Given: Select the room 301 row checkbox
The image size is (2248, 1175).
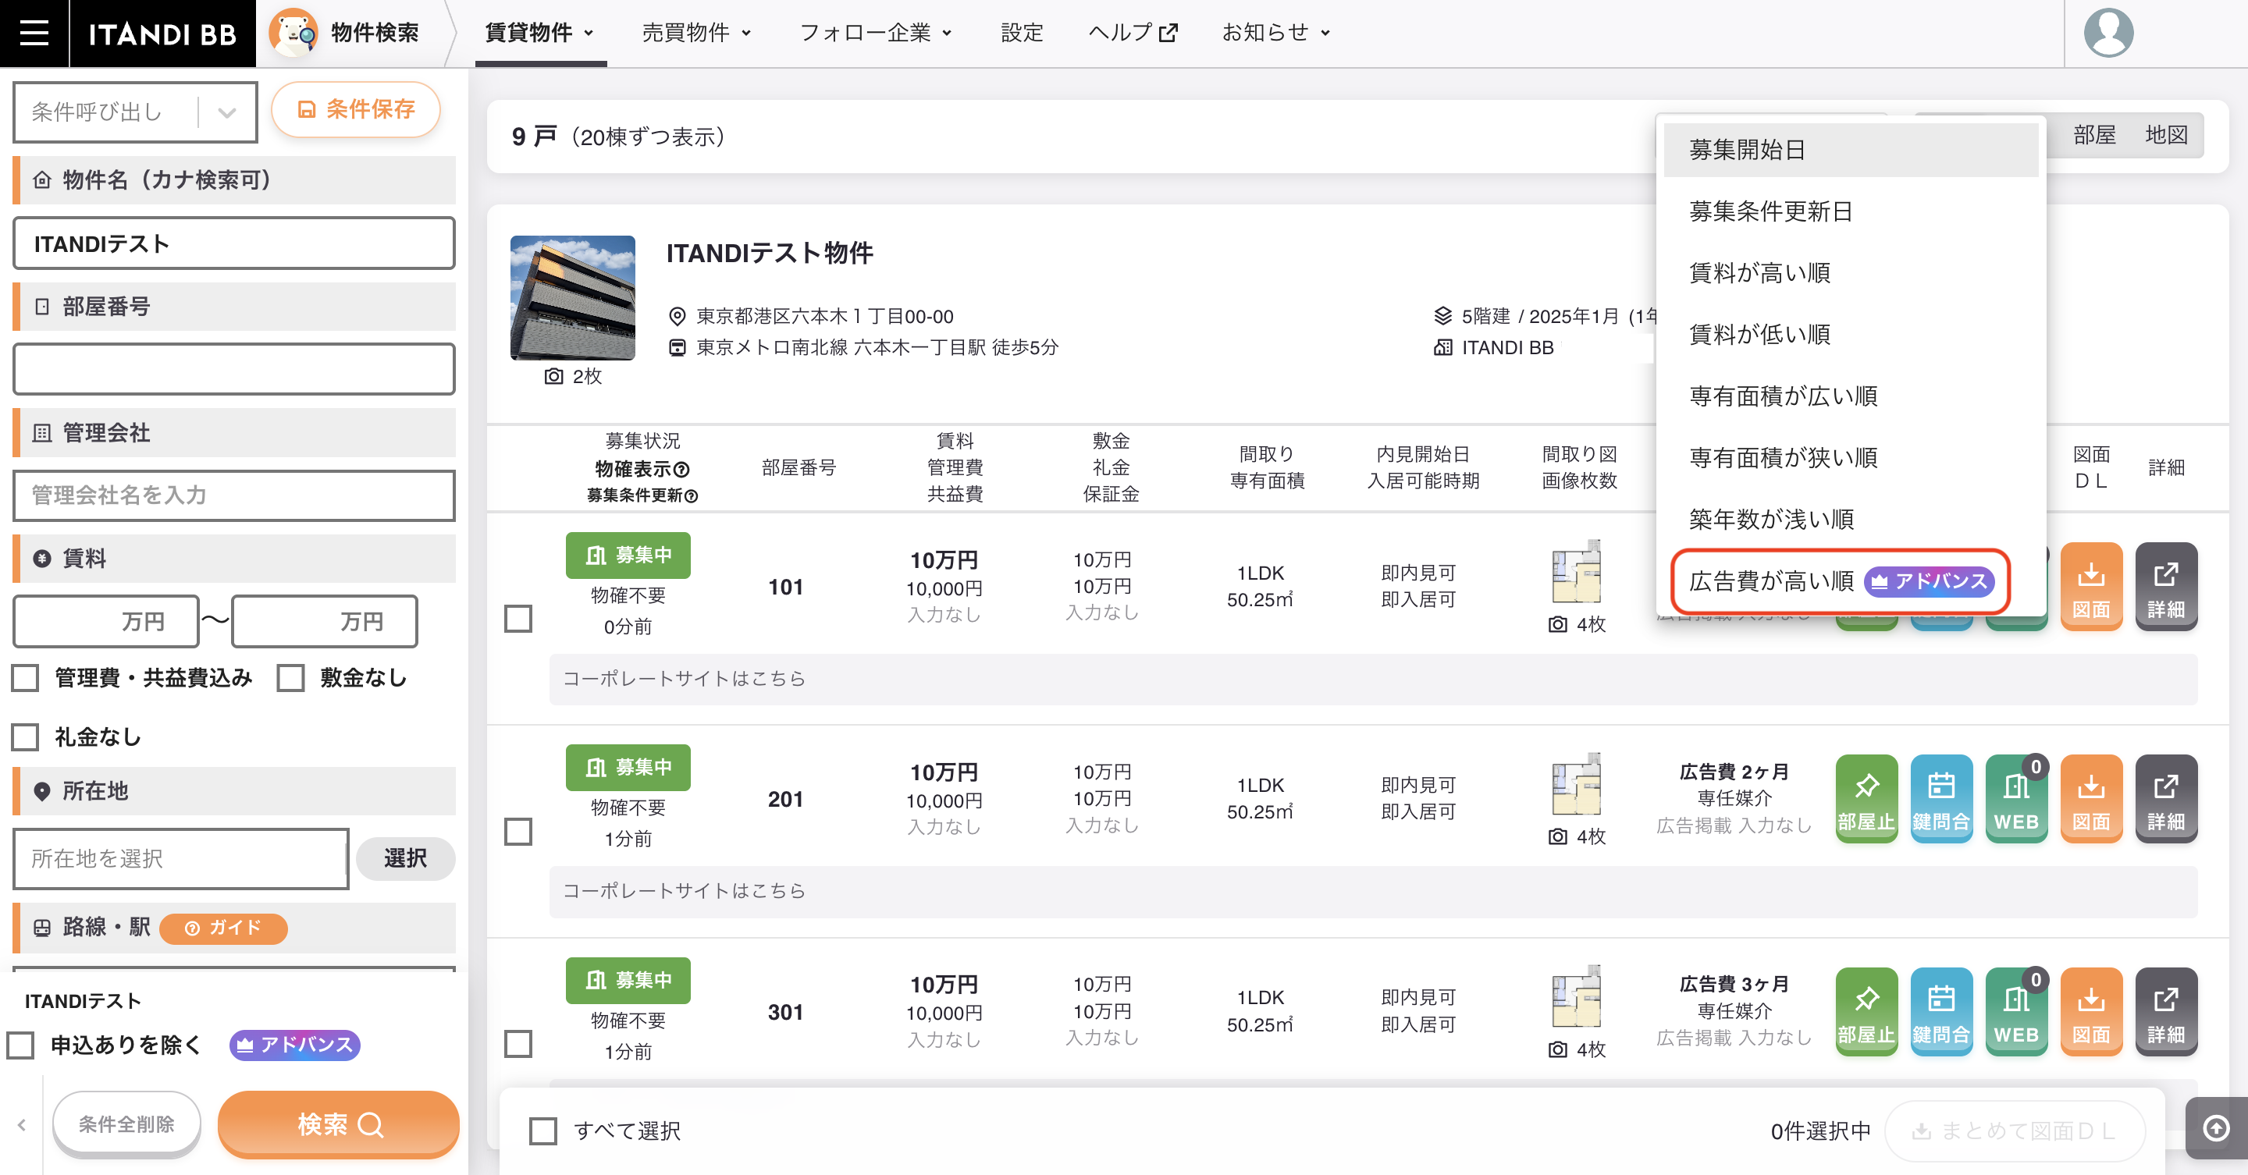Looking at the screenshot, I should (x=518, y=1043).
